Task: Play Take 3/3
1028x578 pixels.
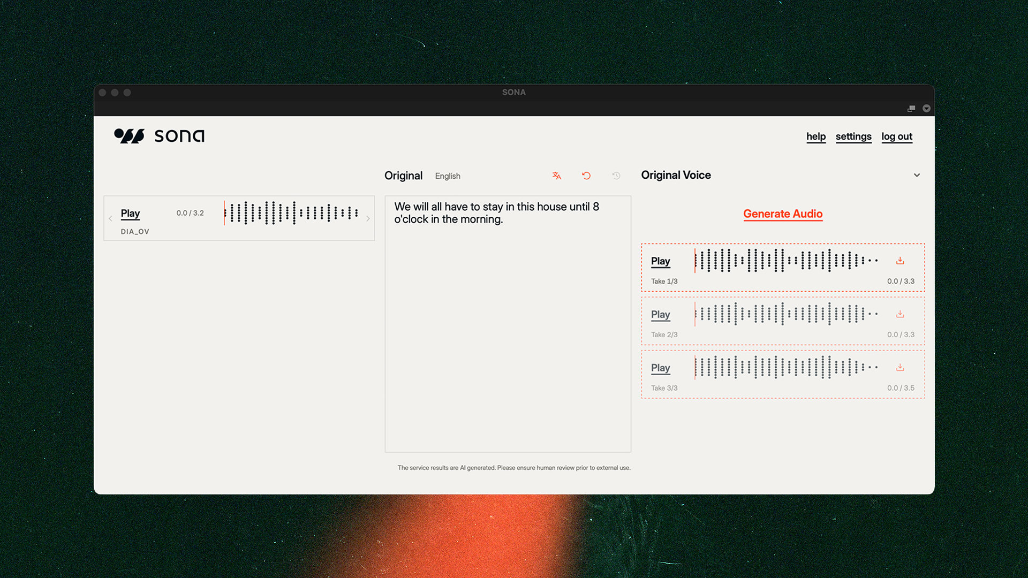Action: [x=660, y=368]
